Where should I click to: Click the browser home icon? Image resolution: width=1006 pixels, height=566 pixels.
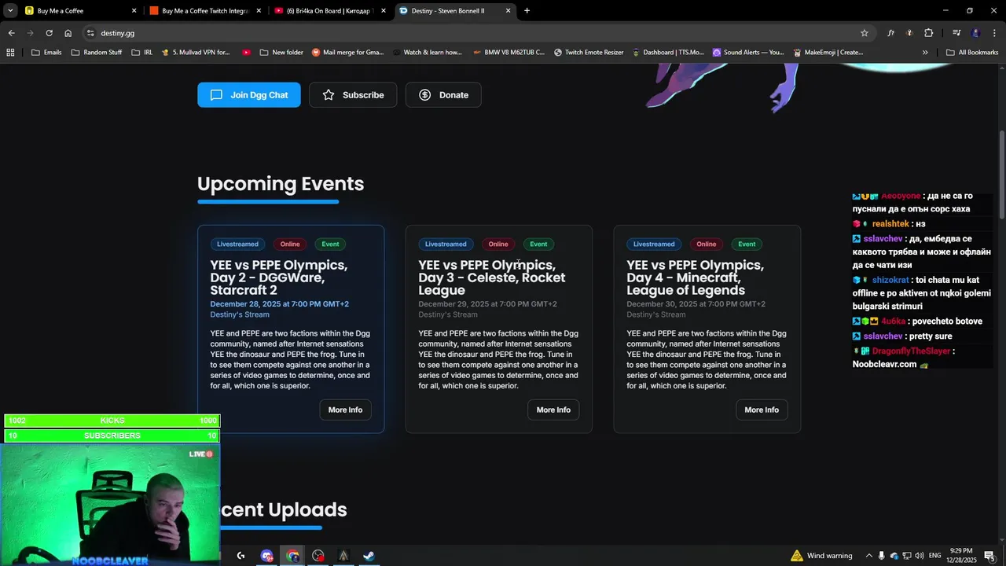point(68,33)
